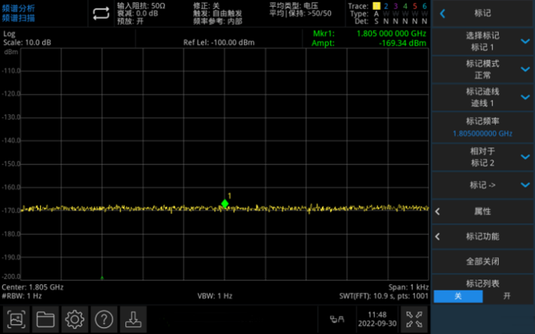Viewport: 535px width, 334px height.
Task: Tap the sweep mode loop icon
Action: click(101, 14)
